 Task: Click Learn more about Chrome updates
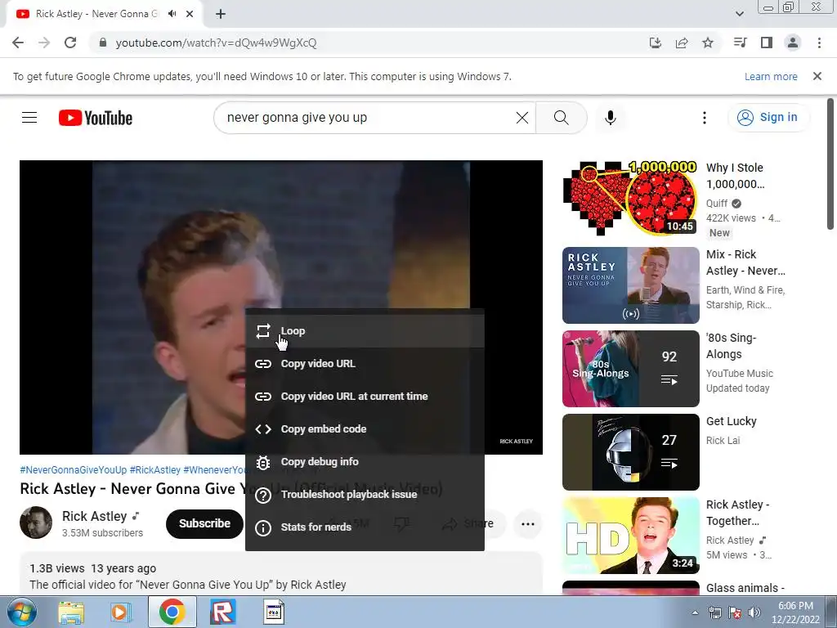click(x=771, y=76)
